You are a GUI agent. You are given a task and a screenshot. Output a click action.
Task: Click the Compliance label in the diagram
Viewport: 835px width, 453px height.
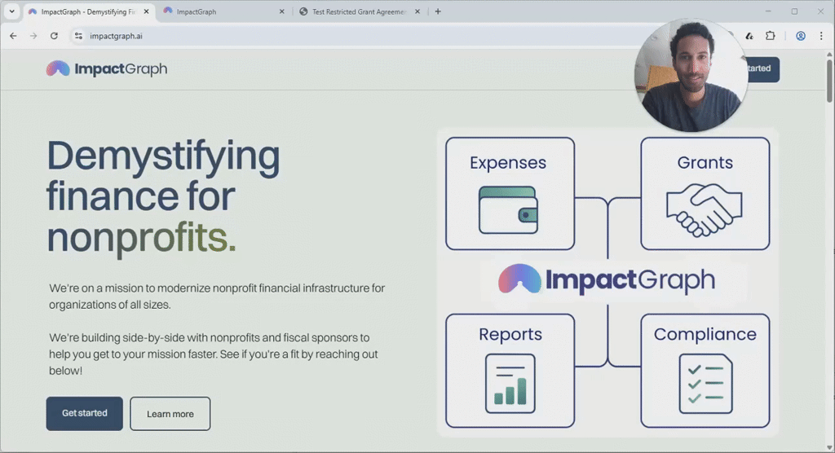(705, 334)
